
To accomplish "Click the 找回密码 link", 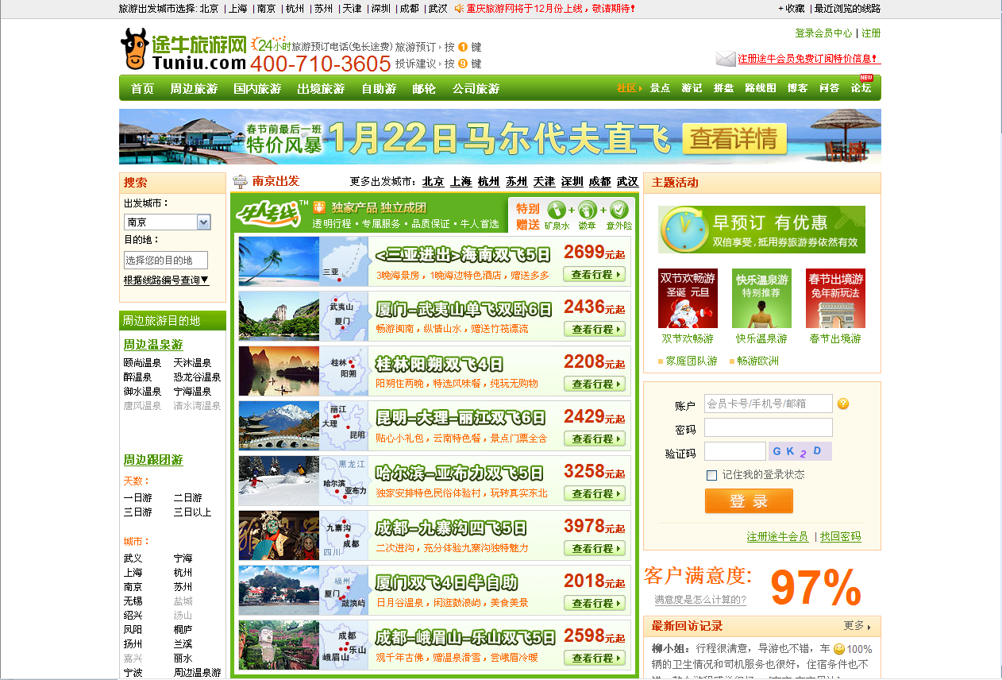I will pos(840,536).
